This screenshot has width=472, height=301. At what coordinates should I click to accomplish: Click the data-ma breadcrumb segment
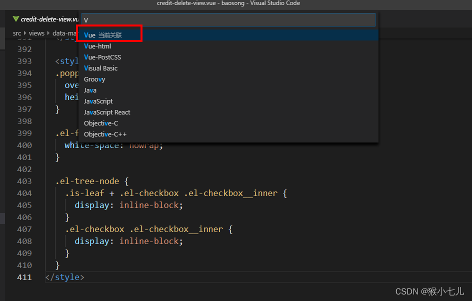[64, 33]
